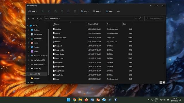Eject the bootfs drive
The width and height of the screenshot is (184, 103).
tap(109, 11)
